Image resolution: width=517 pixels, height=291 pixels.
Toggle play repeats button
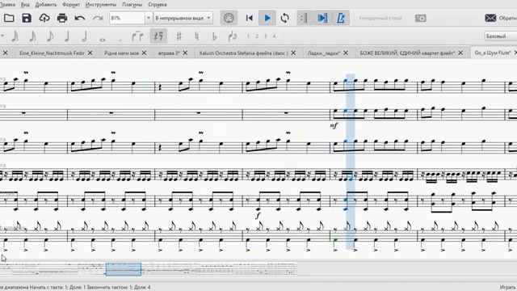pos(305,18)
